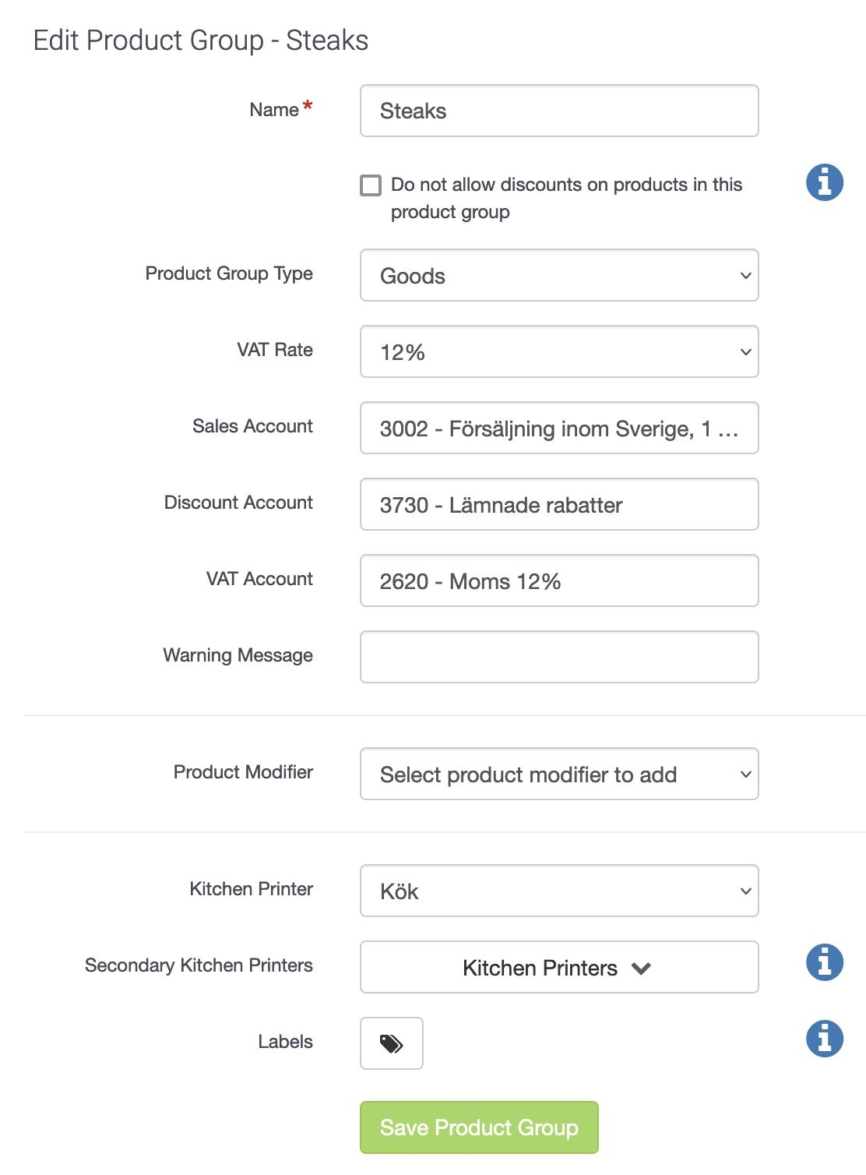Expand the Product Modifier select list
This screenshot has width=866, height=1175.
point(559,774)
